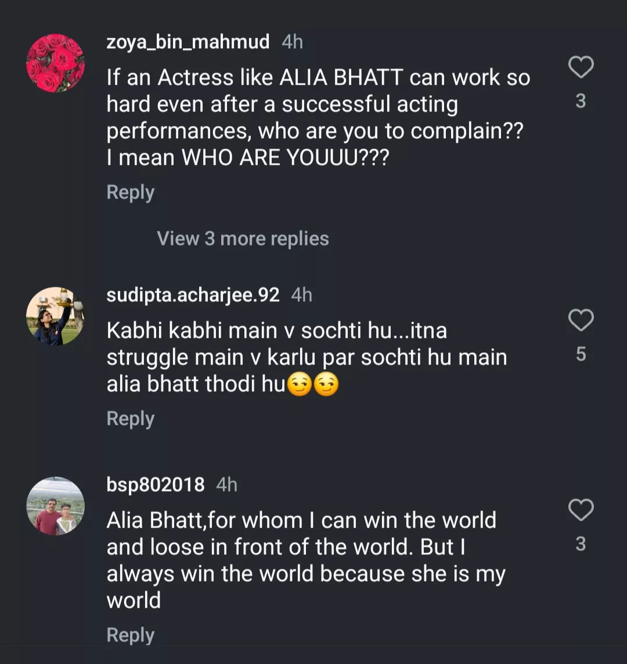Image resolution: width=627 pixels, height=664 pixels.
Task: Show the 3 likes on zoya_bin_mahmud's comment
Action: tap(581, 102)
